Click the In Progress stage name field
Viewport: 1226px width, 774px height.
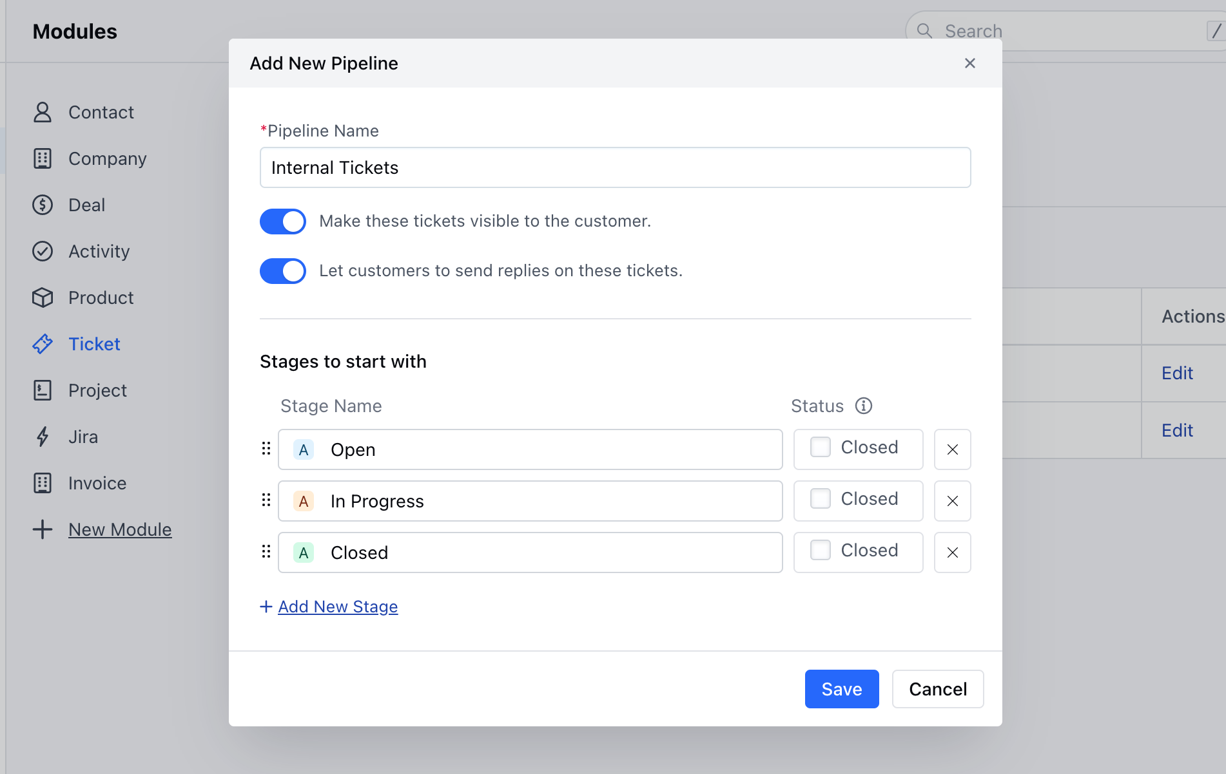tap(530, 501)
